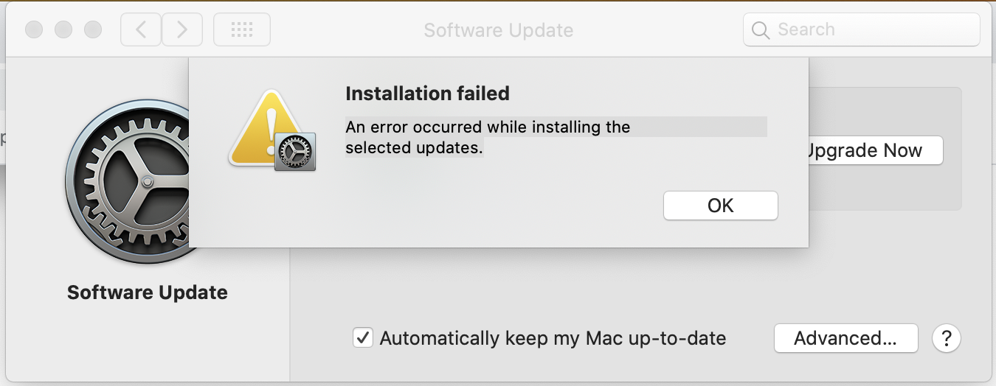The image size is (996, 386).
Task: Open the Advanced... options
Action: click(845, 338)
